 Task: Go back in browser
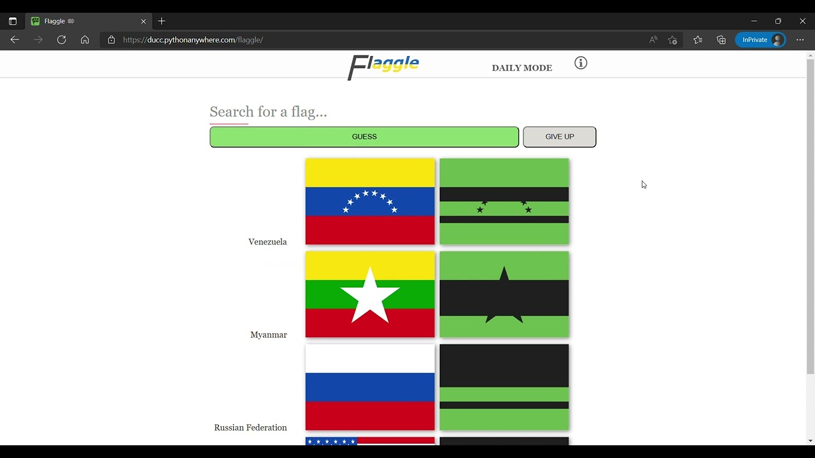tap(15, 39)
